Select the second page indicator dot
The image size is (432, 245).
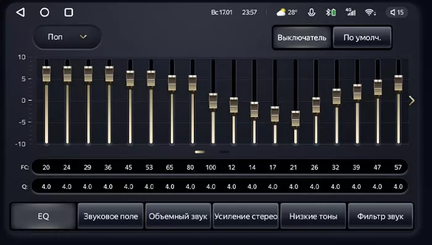224,152
